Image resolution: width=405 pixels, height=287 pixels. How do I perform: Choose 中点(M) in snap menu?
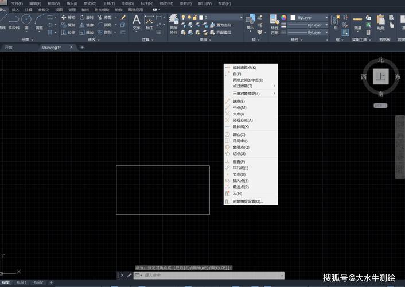pyautogui.click(x=251, y=107)
